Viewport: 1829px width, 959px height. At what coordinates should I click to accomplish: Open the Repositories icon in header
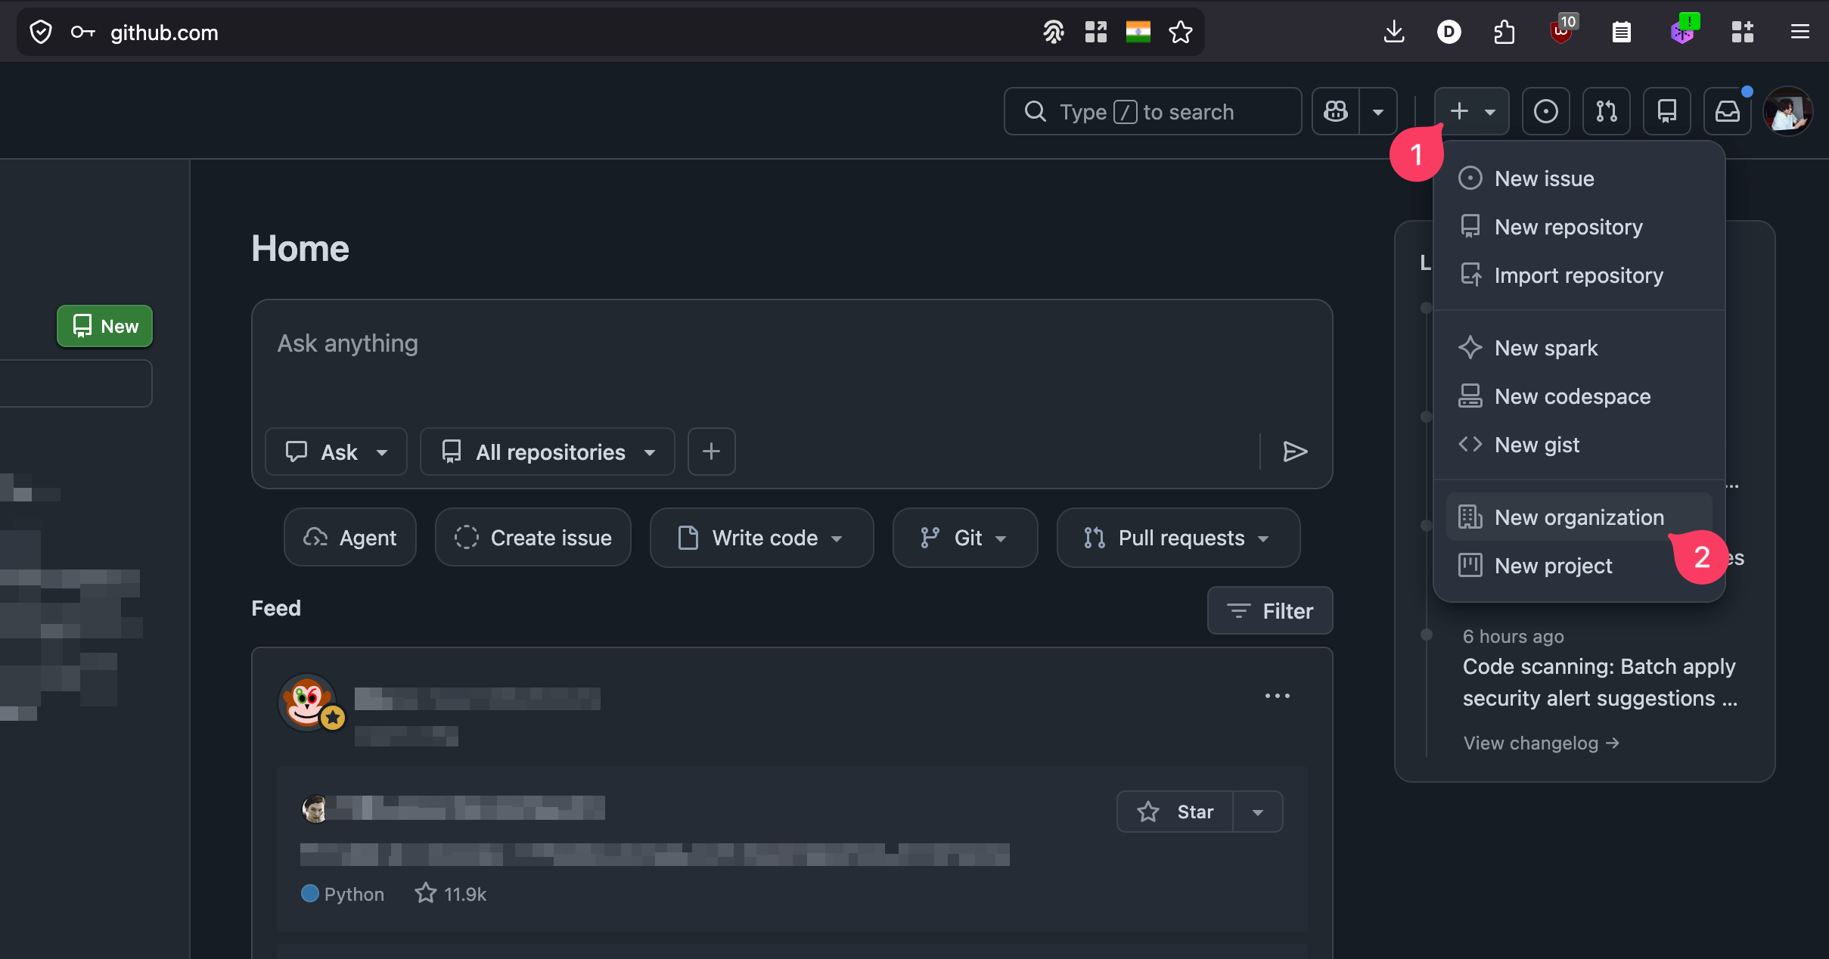pyautogui.click(x=1666, y=111)
